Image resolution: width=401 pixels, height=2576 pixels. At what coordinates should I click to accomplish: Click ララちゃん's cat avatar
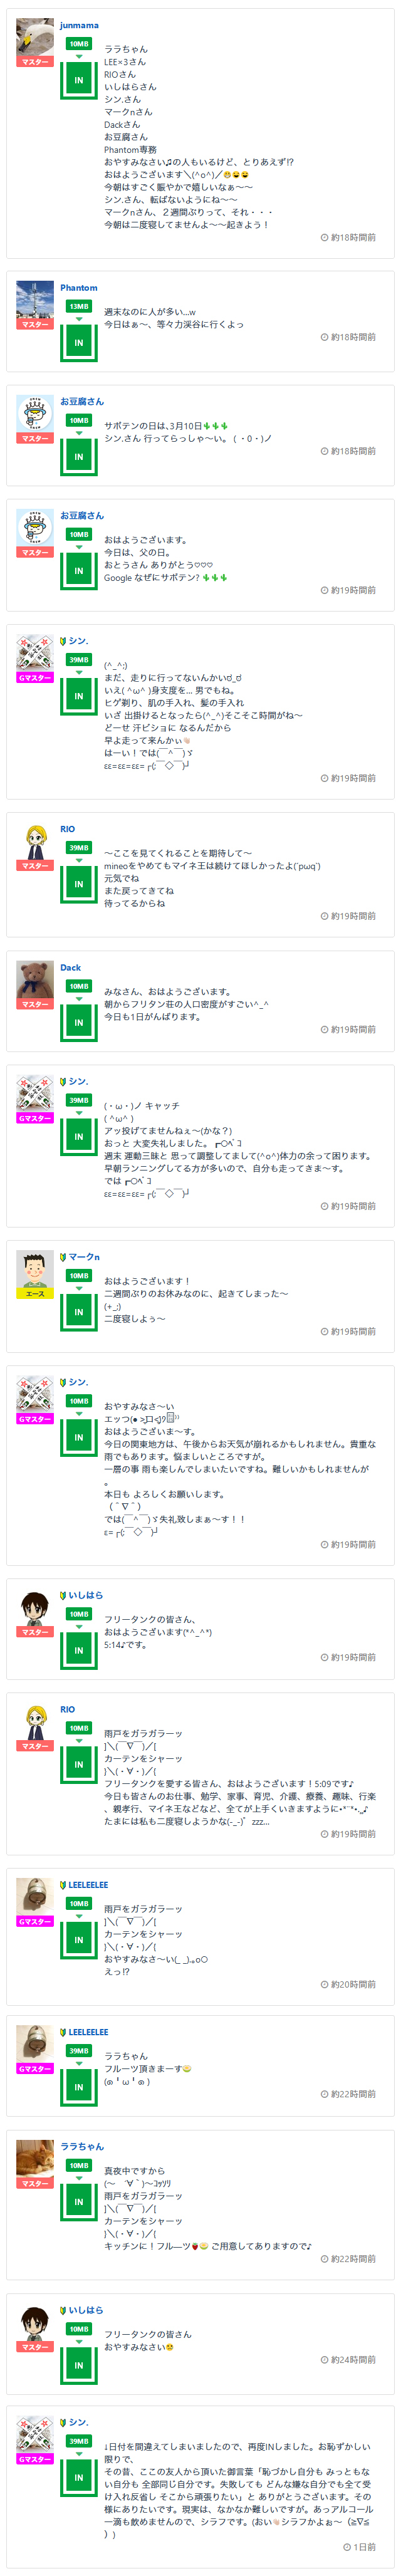(x=35, y=2159)
